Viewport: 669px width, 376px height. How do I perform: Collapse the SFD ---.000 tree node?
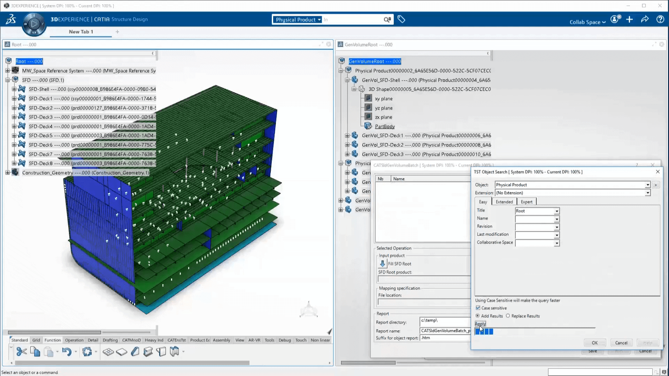pos(7,80)
